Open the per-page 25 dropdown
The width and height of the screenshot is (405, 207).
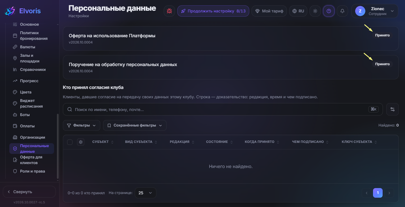point(146,193)
